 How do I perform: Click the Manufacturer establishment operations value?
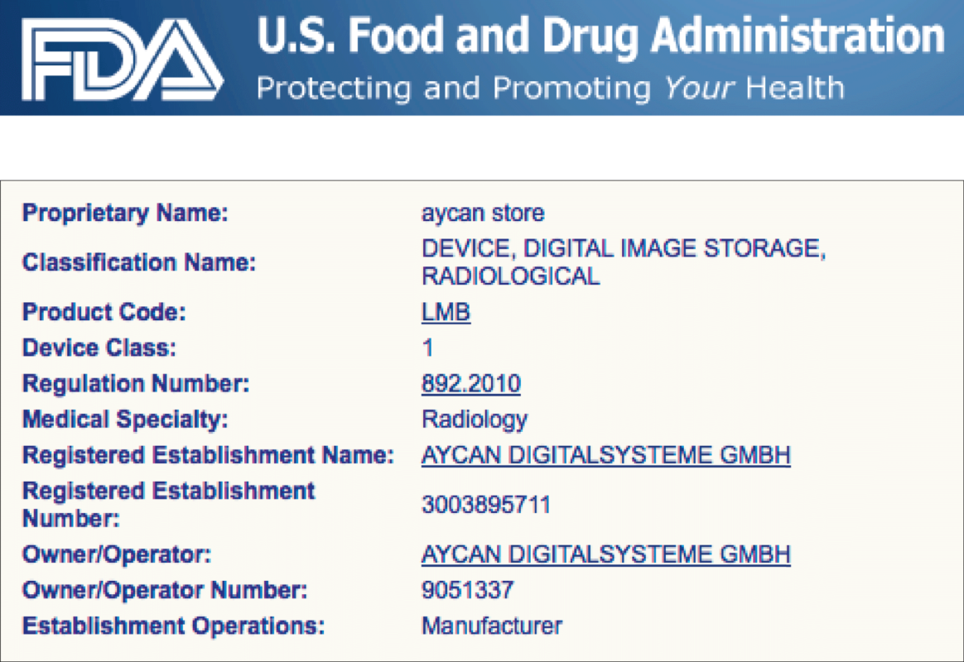[492, 626]
